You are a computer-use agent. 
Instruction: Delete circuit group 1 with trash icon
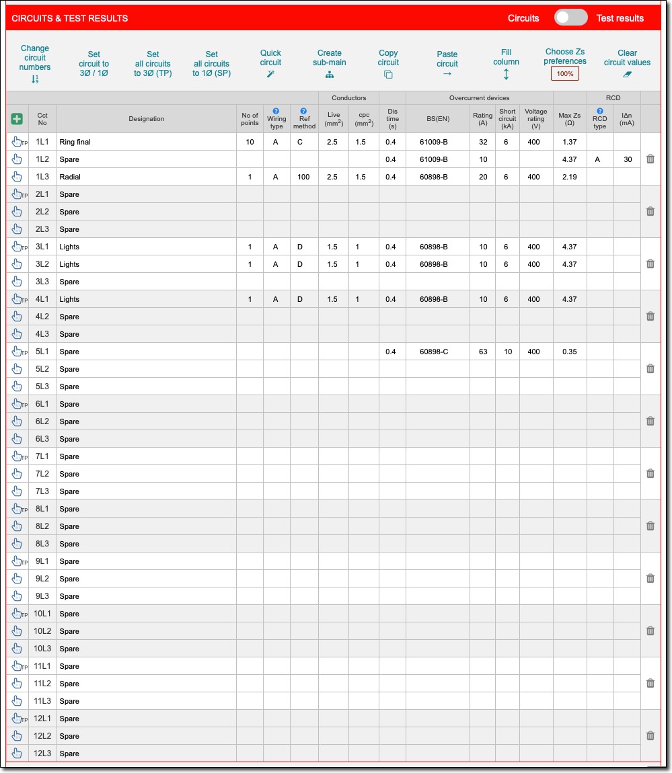(650, 159)
